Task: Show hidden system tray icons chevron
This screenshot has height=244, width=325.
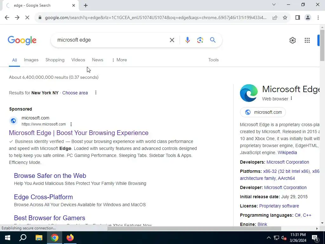Action: tap(269, 238)
